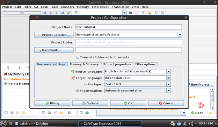Click the Project Name input field
Viewport: 218px width, 127px height.
(129, 27)
